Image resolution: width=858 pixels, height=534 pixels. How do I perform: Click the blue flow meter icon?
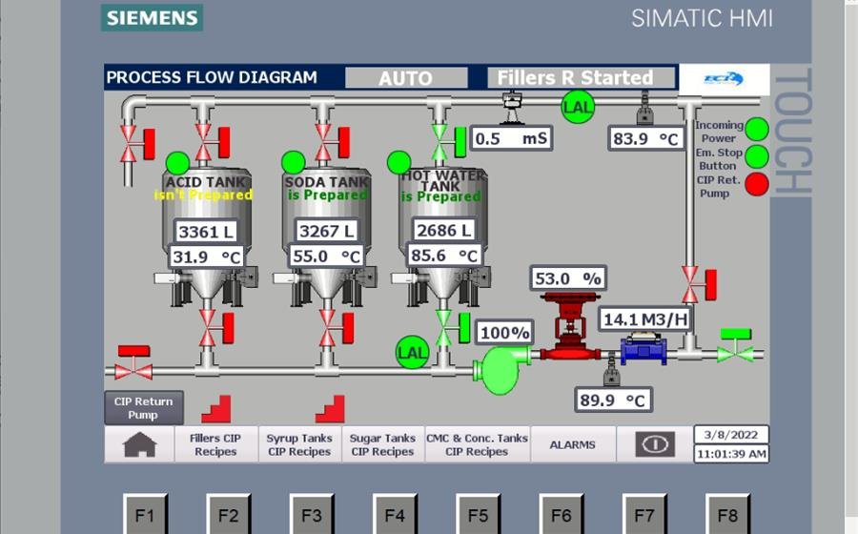643,349
